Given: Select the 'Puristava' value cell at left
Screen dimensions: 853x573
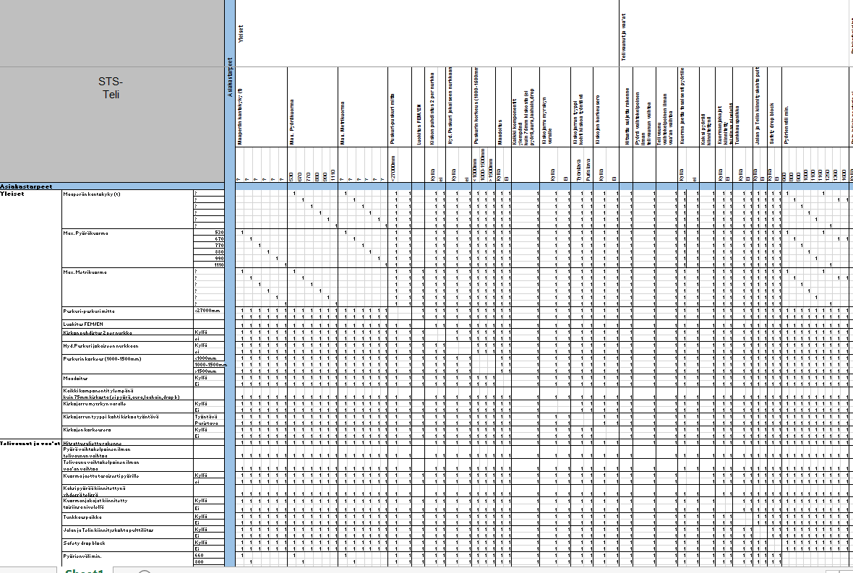Looking at the screenshot, I should pyautogui.click(x=209, y=423).
